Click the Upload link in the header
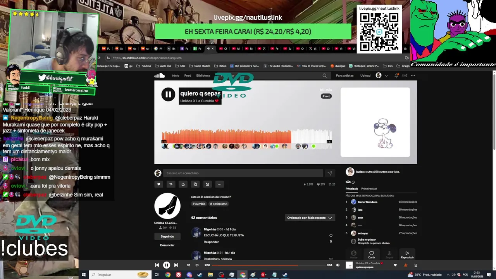Viewport: 496px width, 279px height. (x=365, y=76)
